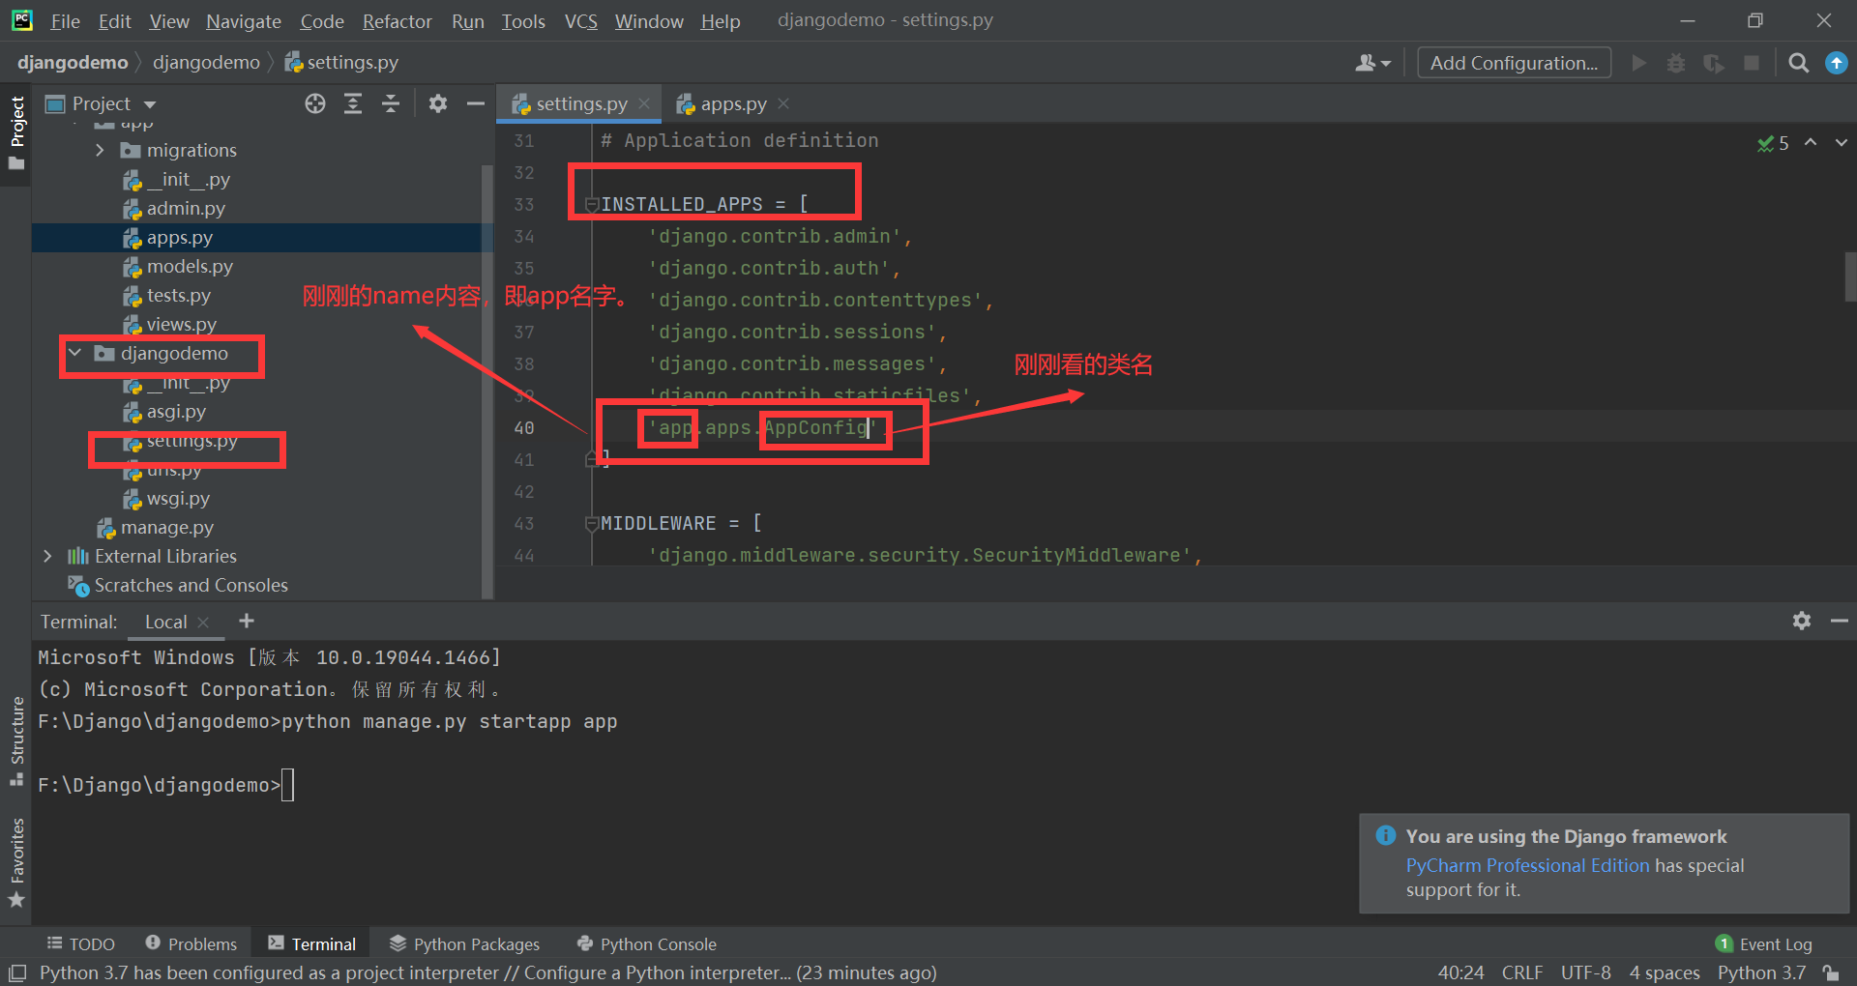The image size is (1857, 986).
Task: Click Collapse All in Project panel
Action: (x=391, y=103)
